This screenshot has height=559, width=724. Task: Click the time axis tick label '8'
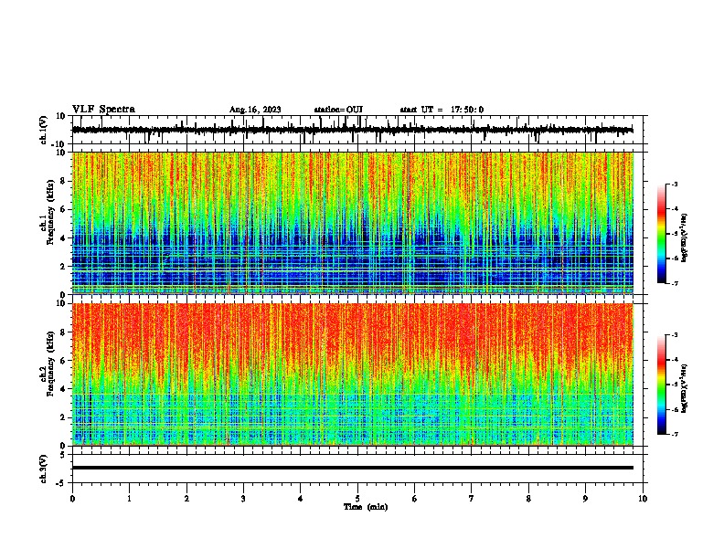click(x=528, y=499)
